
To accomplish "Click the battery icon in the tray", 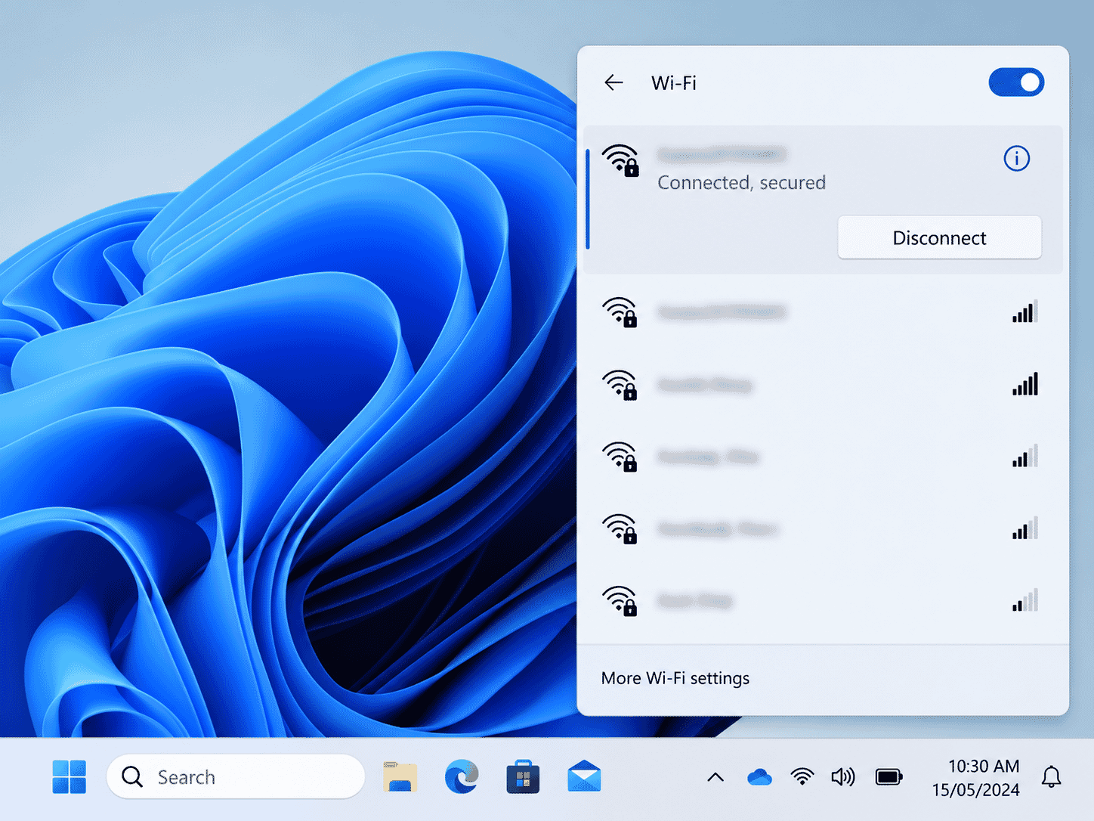I will tap(889, 777).
